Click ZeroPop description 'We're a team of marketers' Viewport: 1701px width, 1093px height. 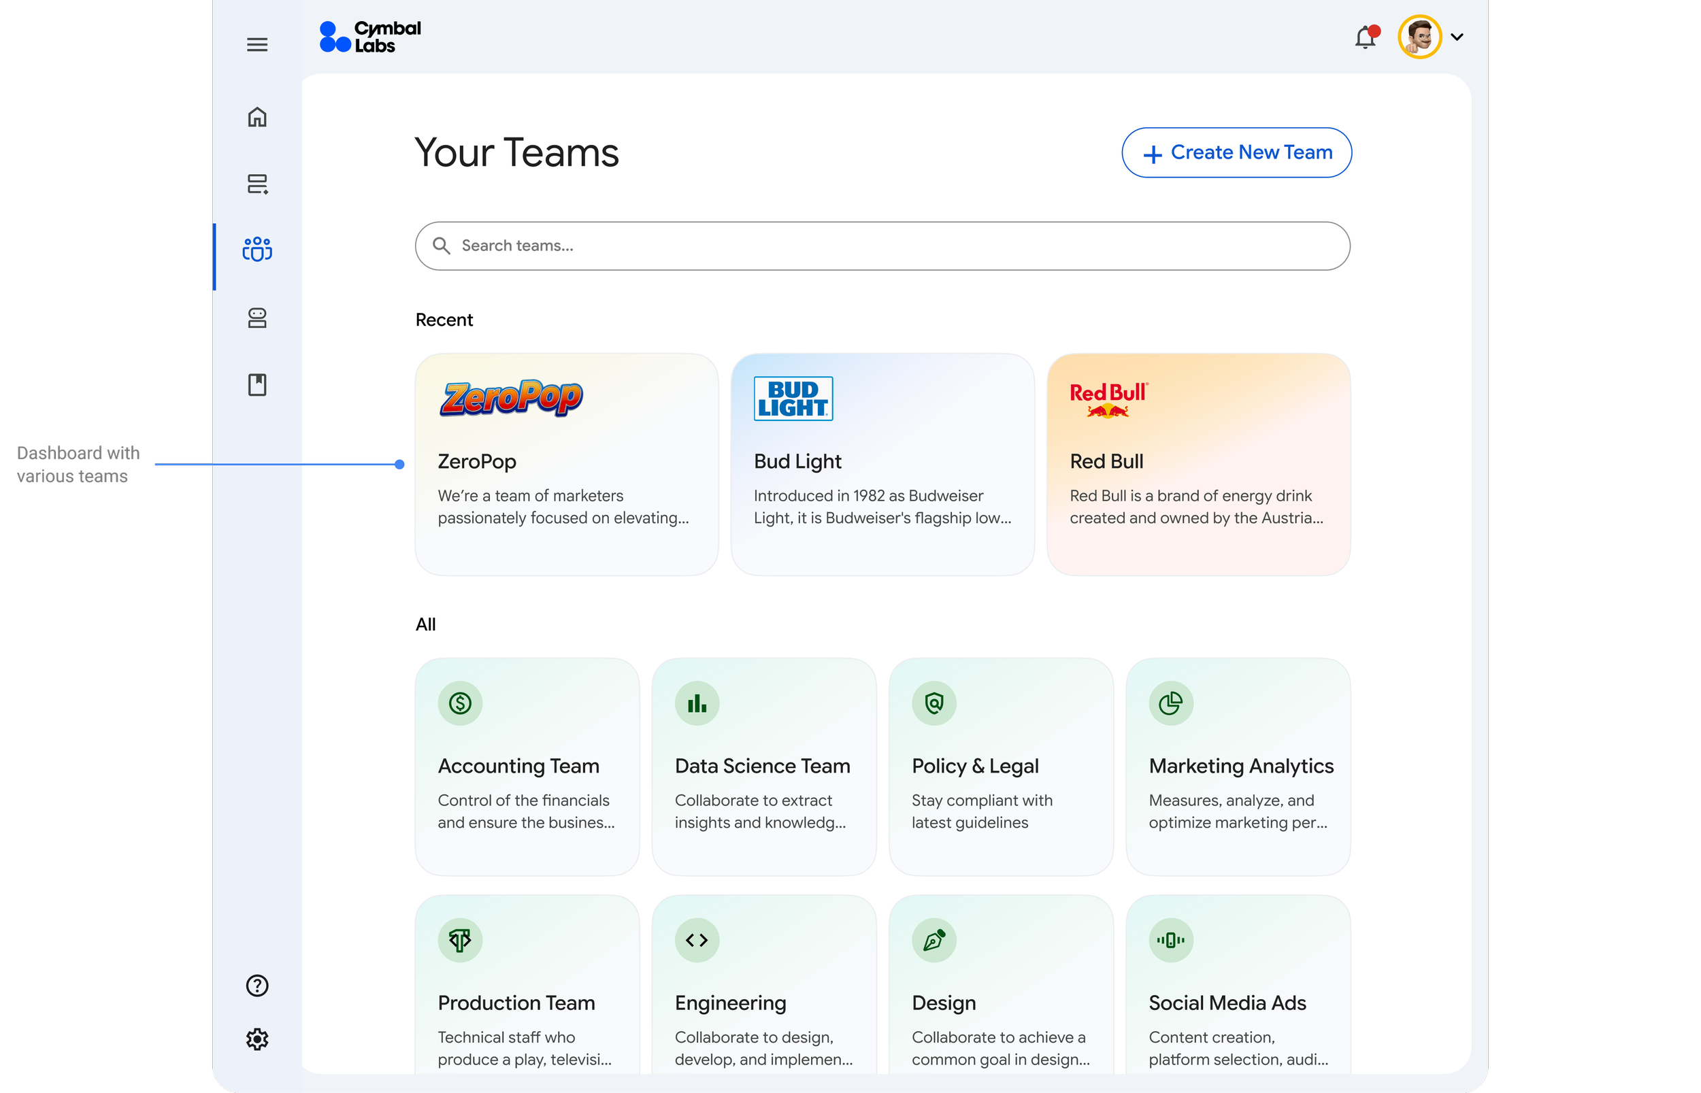[x=530, y=495]
